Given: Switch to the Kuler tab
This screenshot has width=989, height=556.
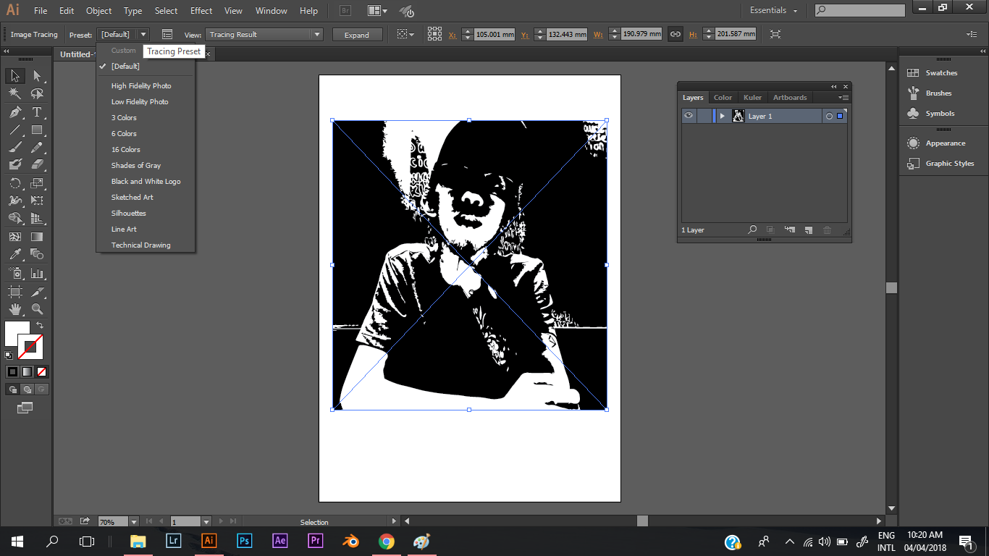Looking at the screenshot, I should [752, 97].
